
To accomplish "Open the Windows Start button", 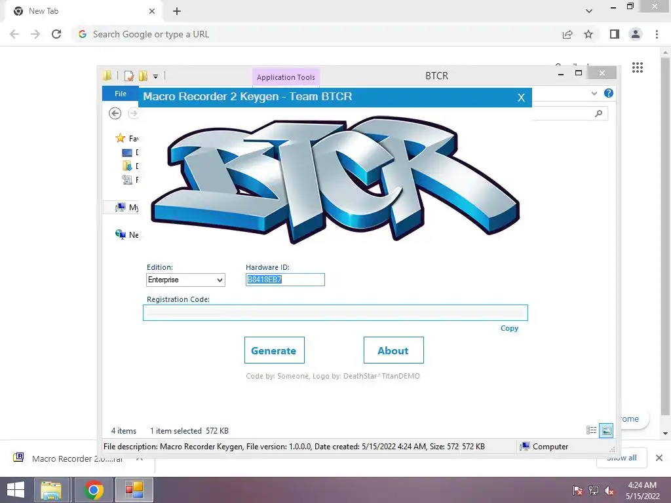I will 16,490.
